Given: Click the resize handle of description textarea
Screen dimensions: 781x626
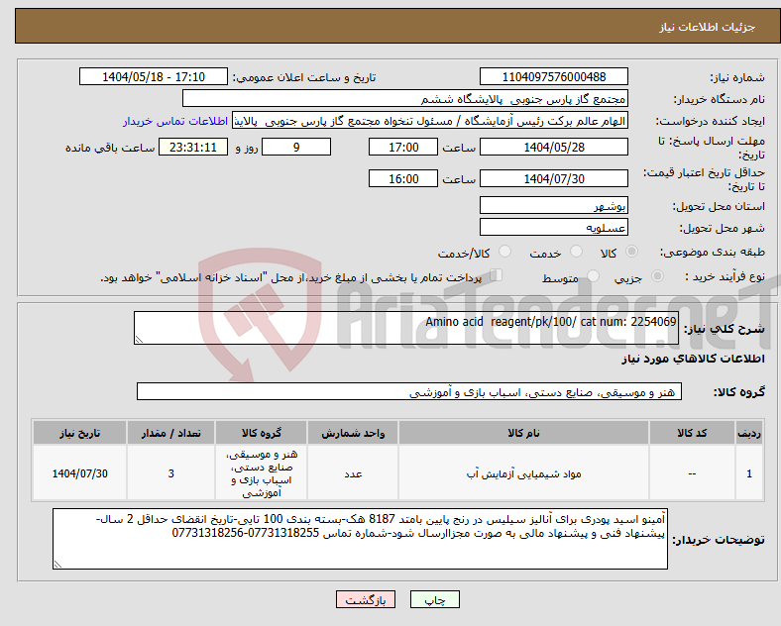Looking at the screenshot, I should click(139, 340).
